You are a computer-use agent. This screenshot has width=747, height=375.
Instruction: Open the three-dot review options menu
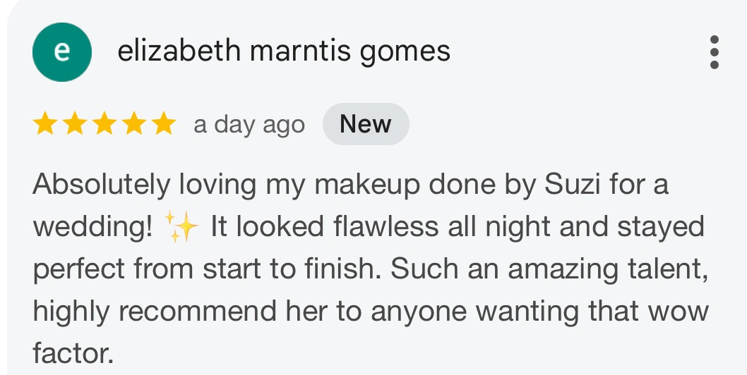pos(714,52)
